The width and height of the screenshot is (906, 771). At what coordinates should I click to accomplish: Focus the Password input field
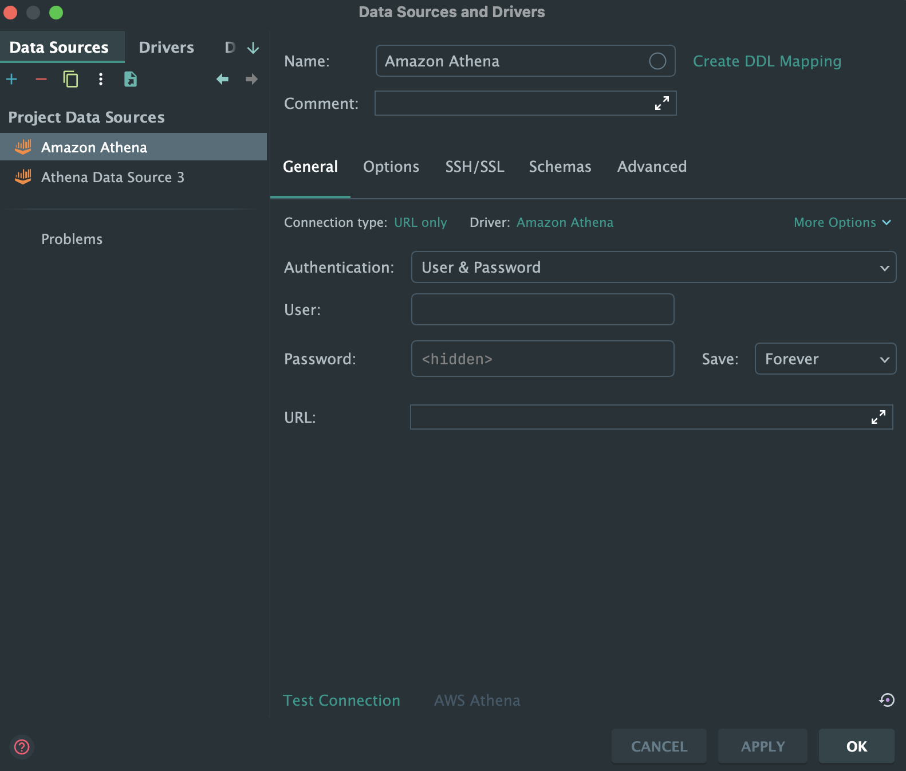click(542, 359)
